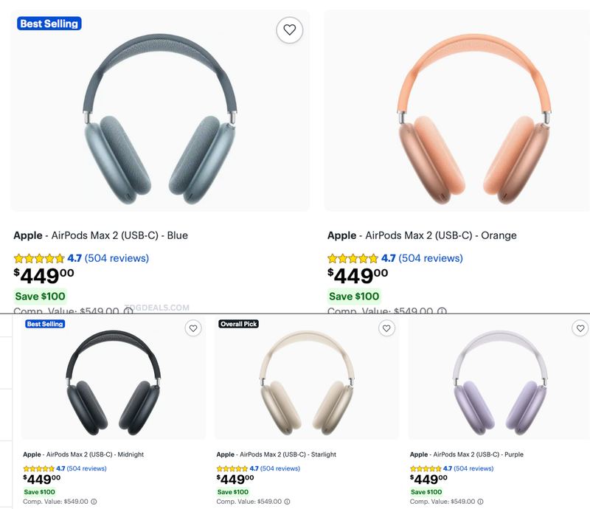Open the Blue headphones product image
Viewport: 590px width, 509px height.
click(x=160, y=119)
